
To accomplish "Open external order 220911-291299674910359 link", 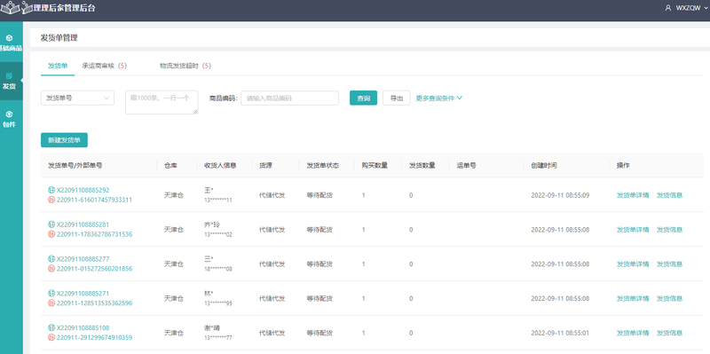I will (94, 337).
